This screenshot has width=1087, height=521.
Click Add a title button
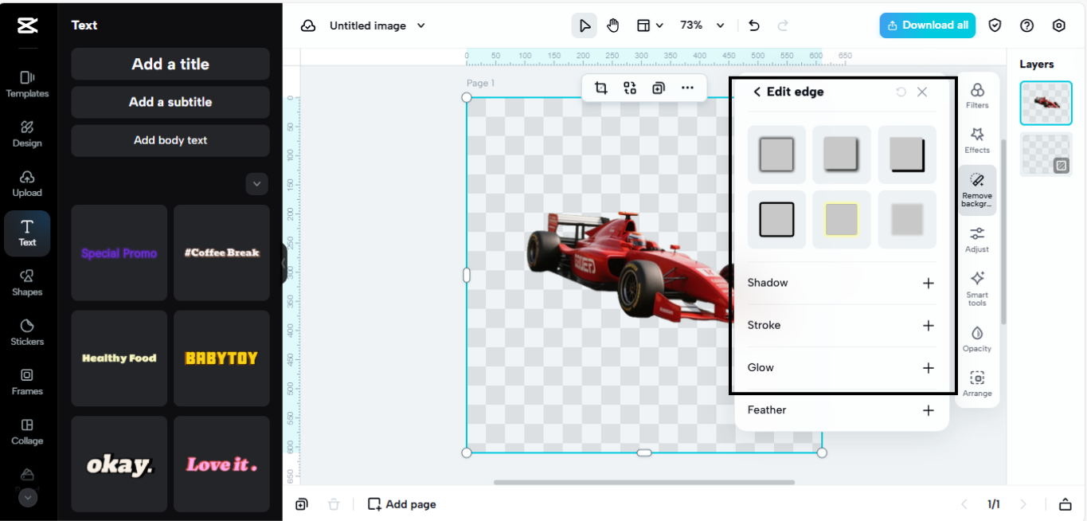tap(170, 65)
